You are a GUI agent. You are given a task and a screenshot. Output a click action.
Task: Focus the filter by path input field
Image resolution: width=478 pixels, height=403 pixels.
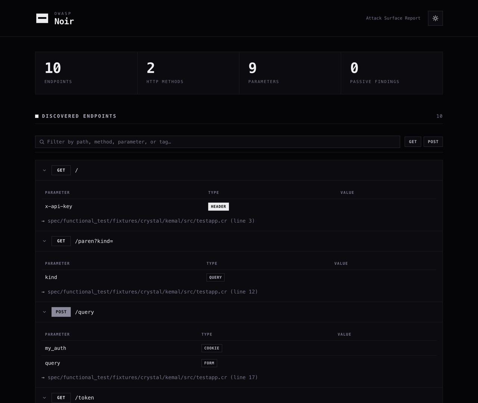tap(217, 142)
